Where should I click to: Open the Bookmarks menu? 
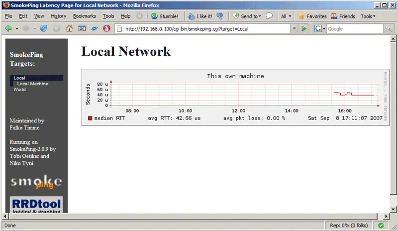pyautogui.click(x=85, y=16)
